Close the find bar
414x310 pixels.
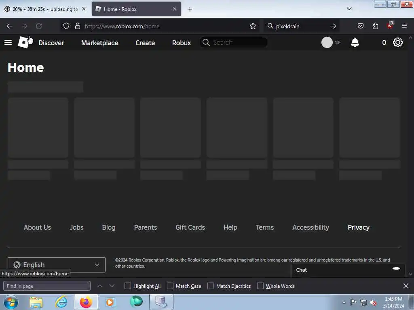pyautogui.click(x=406, y=286)
